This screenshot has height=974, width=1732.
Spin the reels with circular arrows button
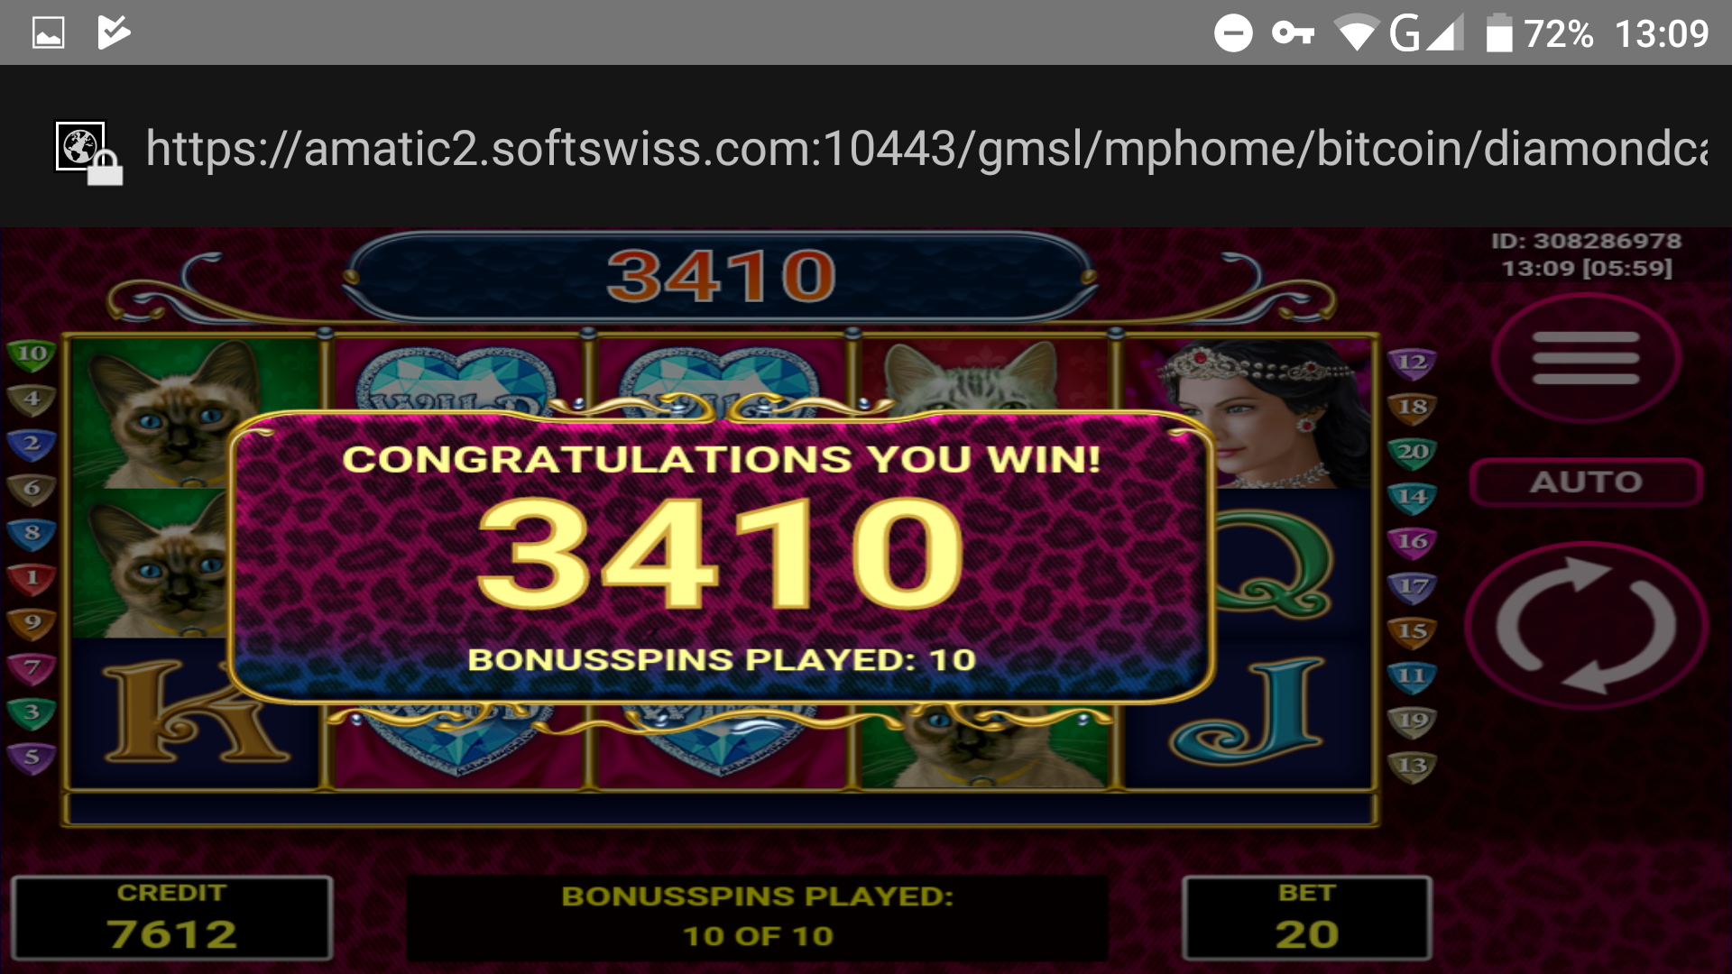click(1586, 625)
